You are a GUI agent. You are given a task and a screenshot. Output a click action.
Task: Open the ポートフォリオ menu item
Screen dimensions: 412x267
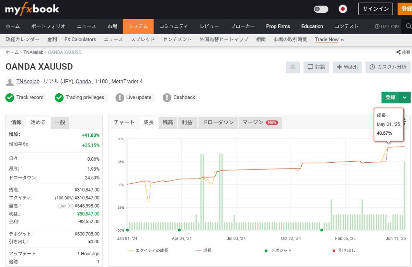(48, 26)
